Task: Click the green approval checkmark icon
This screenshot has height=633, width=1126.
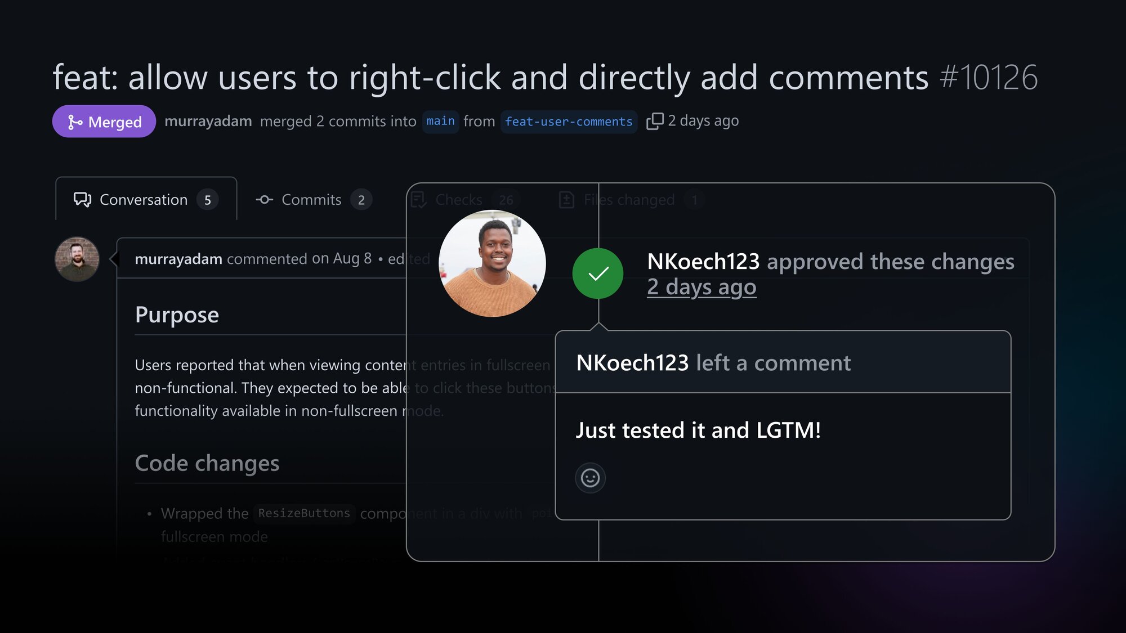Action: [598, 273]
